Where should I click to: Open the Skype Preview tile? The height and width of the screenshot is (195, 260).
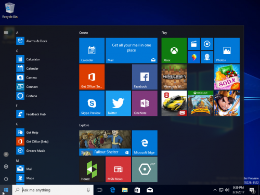(92, 103)
